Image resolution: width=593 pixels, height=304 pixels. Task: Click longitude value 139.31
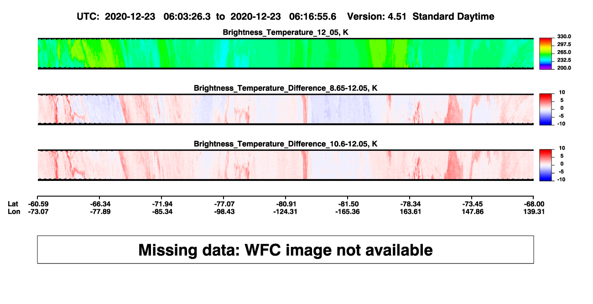pyautogui.click(x=534, y=211)
